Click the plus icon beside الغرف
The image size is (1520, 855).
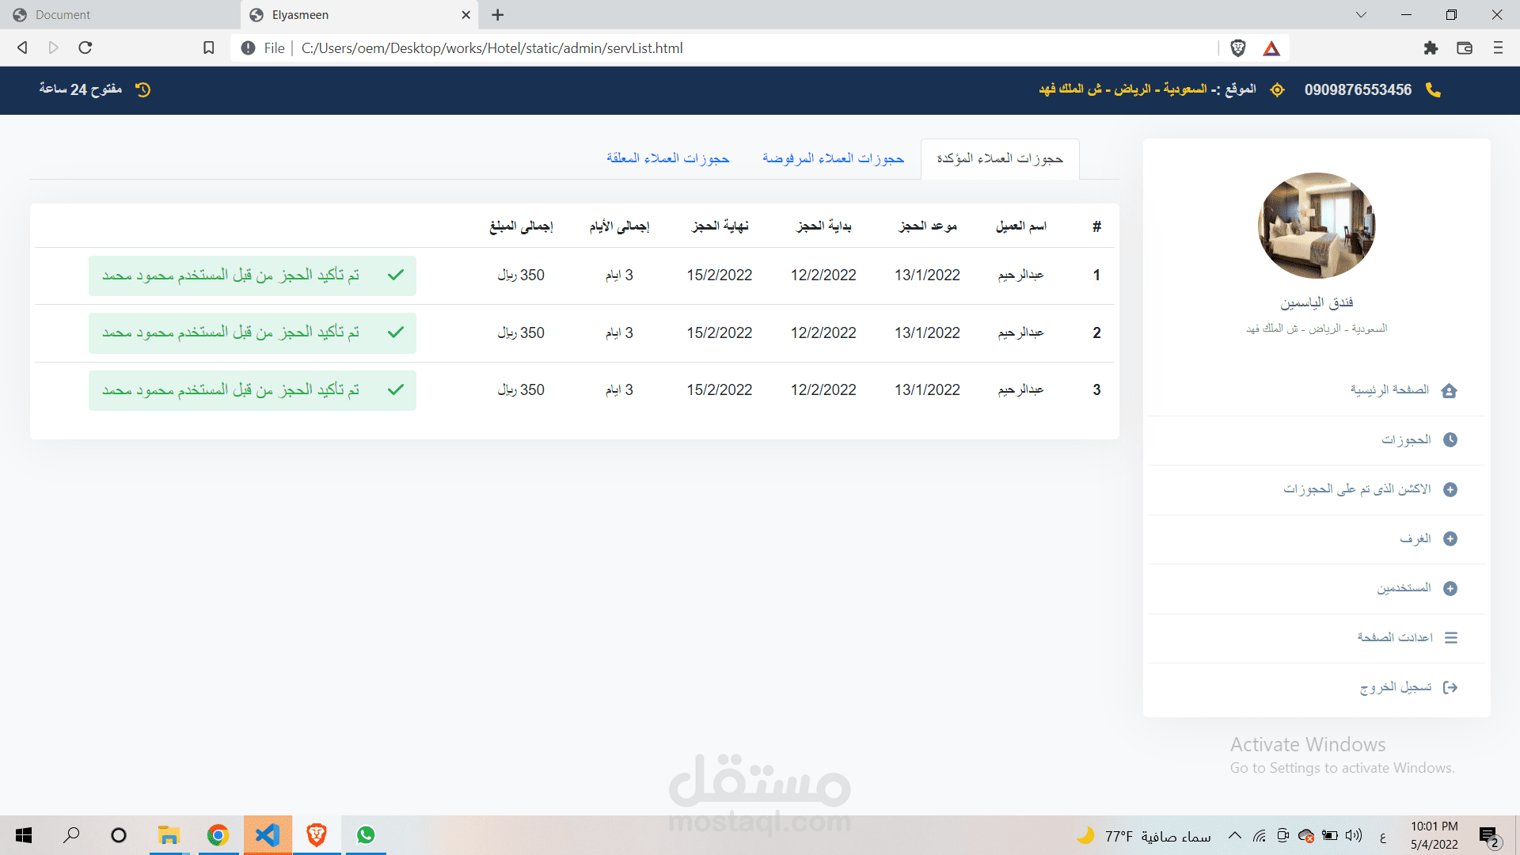coord(1450,539)
